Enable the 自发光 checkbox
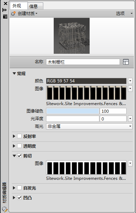Screen dimensions: 136x213 click(19, 188)
